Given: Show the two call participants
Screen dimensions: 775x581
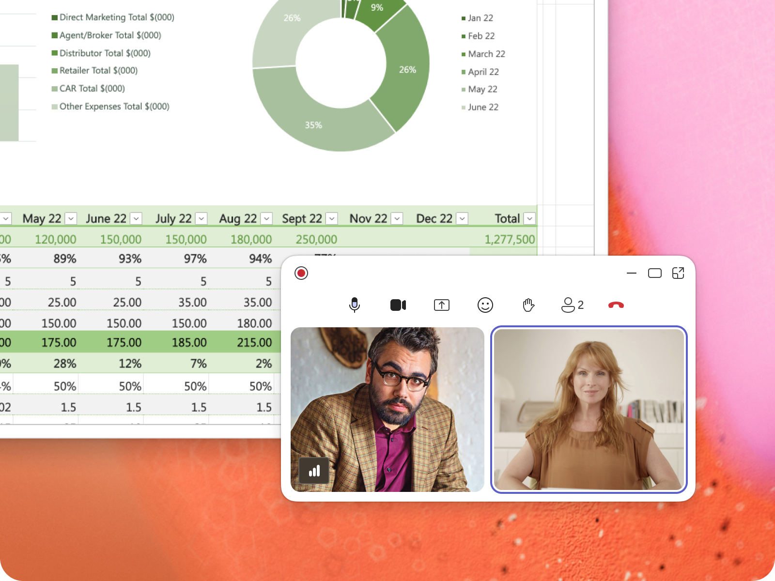Looking at the screenshot, I should pos(573,305).
